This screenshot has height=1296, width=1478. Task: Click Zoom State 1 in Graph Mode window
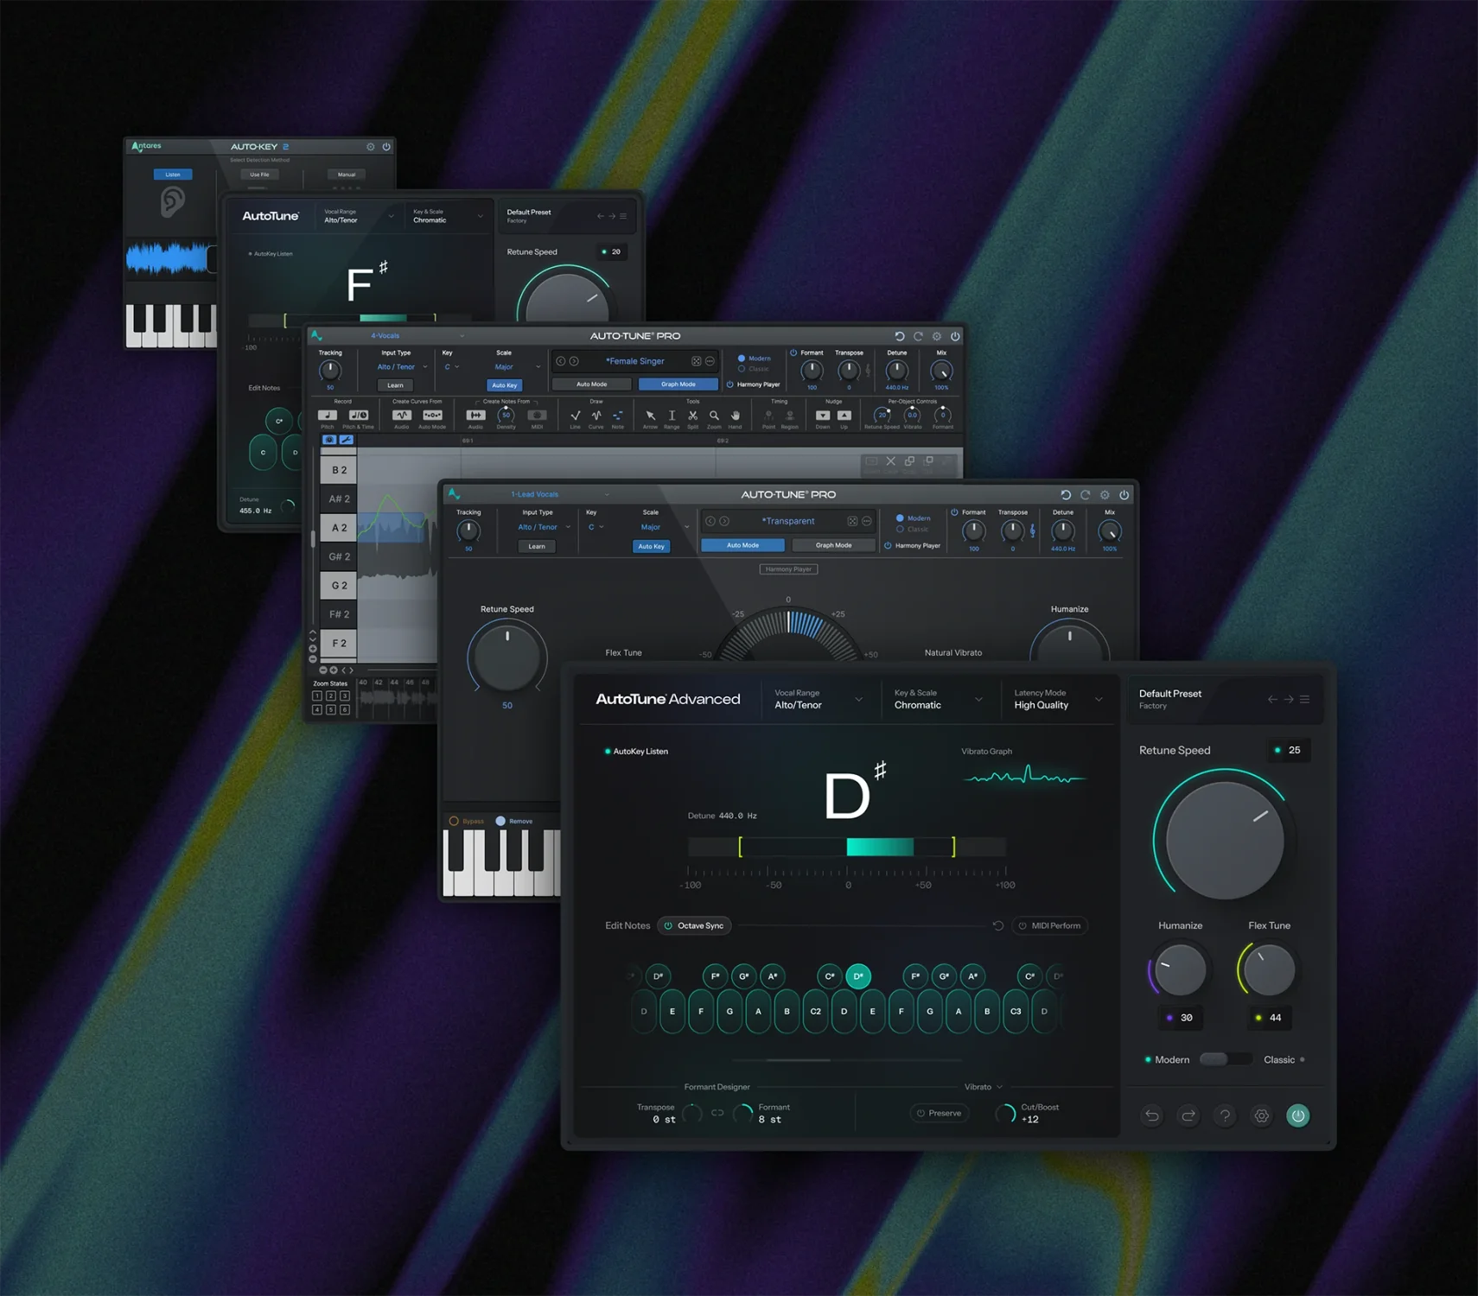317,696
